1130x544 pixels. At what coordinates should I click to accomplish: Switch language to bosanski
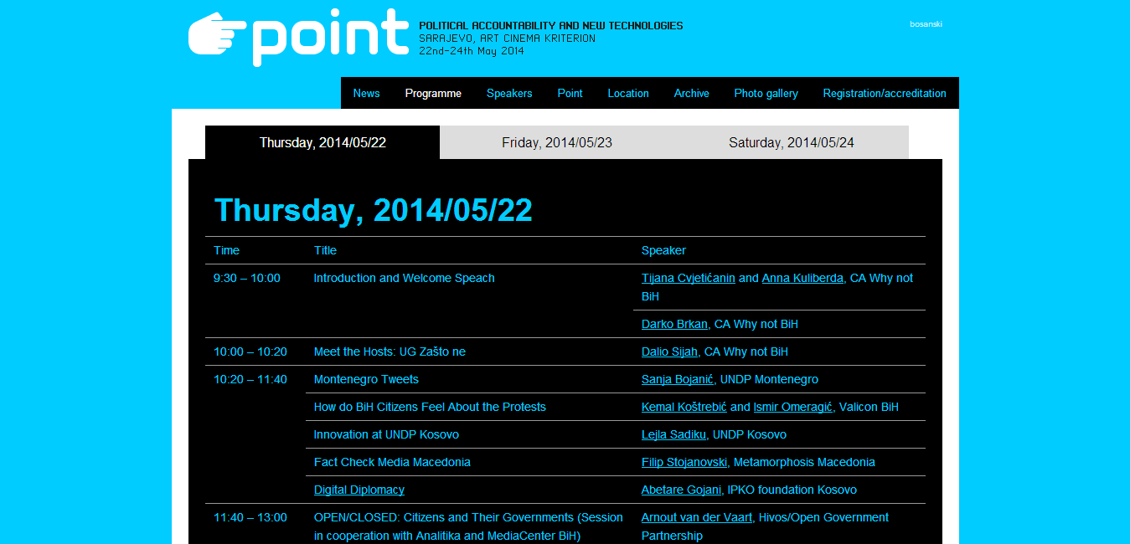[926, 24]
